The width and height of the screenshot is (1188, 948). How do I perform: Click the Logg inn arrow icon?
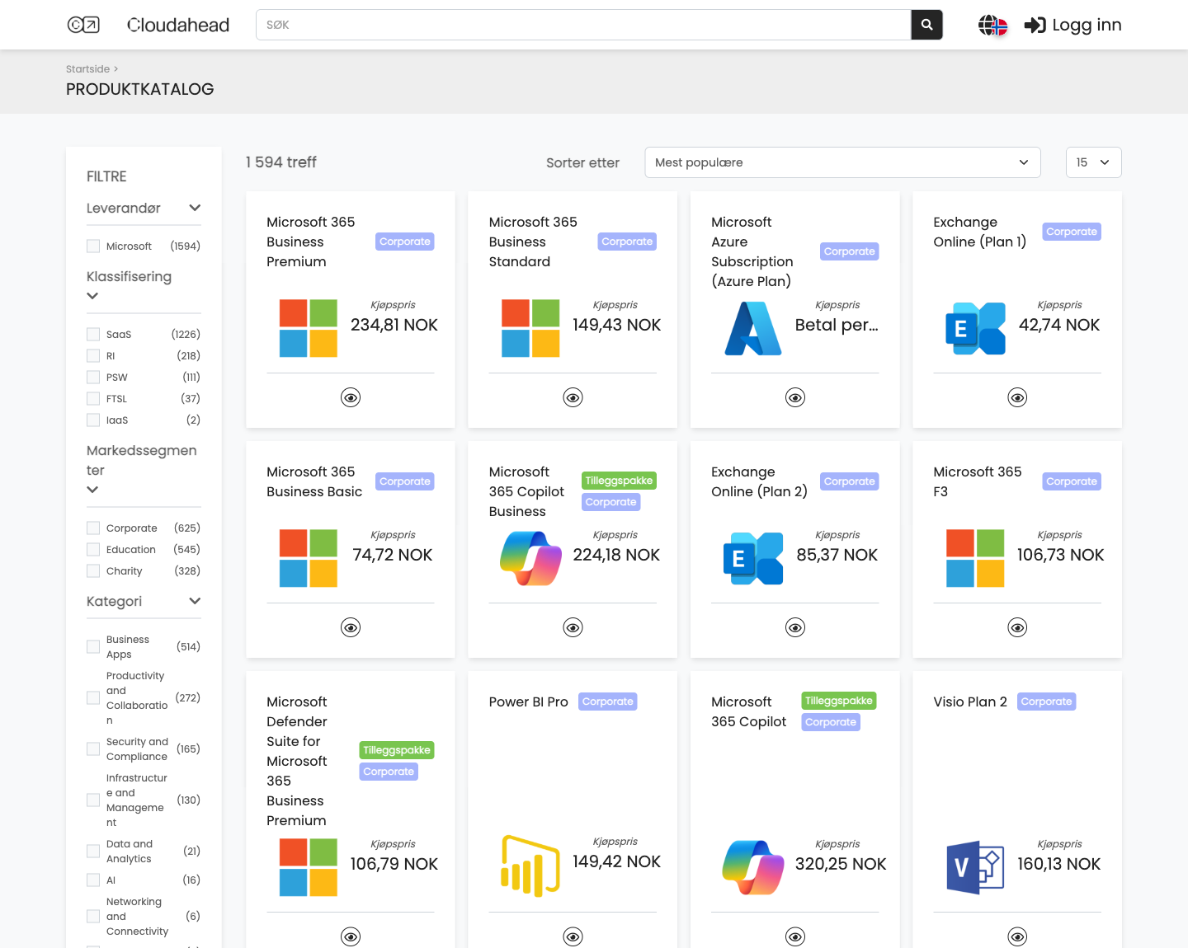[1035, 26]
